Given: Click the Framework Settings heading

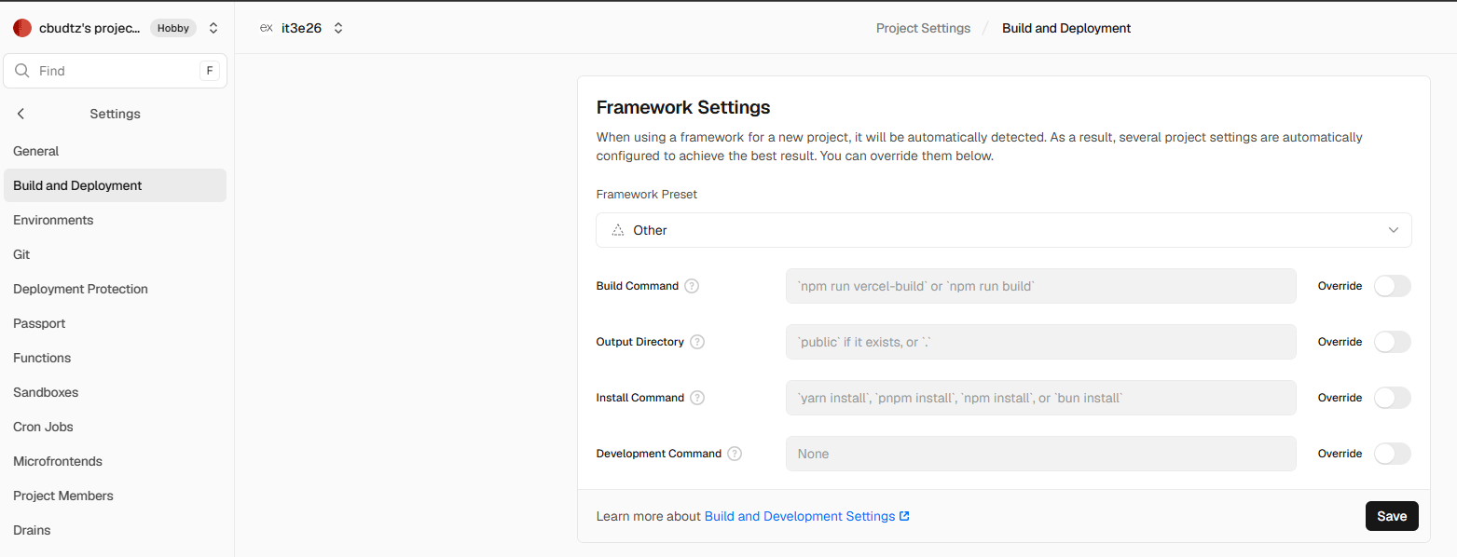Looking at the screenshot, I should (683, 107).
